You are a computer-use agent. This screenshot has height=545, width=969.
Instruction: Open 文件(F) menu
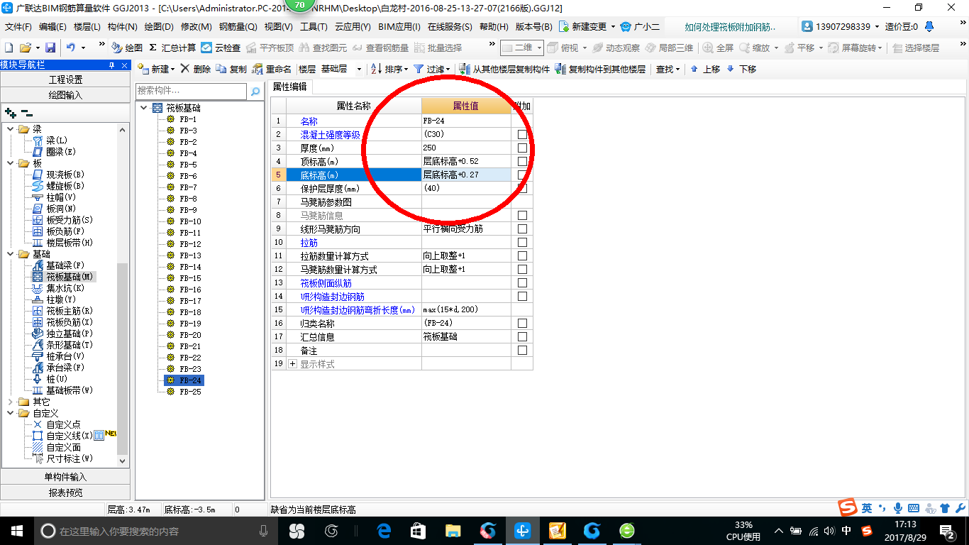click(x=18, y=26)
